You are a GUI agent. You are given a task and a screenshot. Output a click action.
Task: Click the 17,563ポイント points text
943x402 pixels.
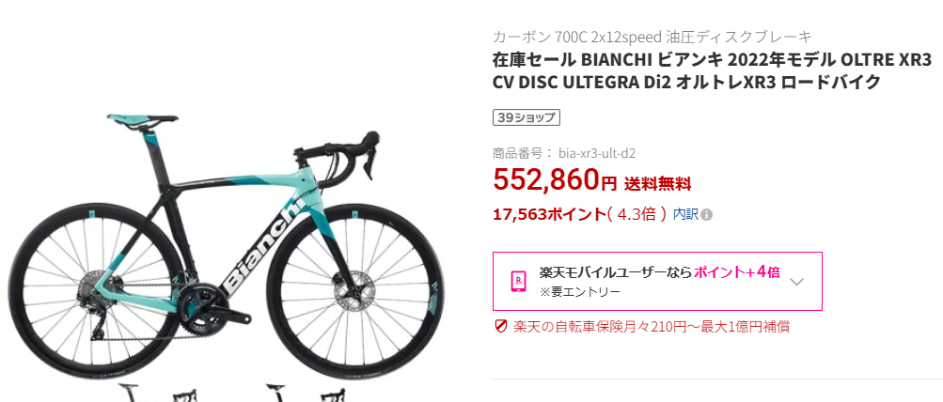pyautogui.click(x=549, y=214)
